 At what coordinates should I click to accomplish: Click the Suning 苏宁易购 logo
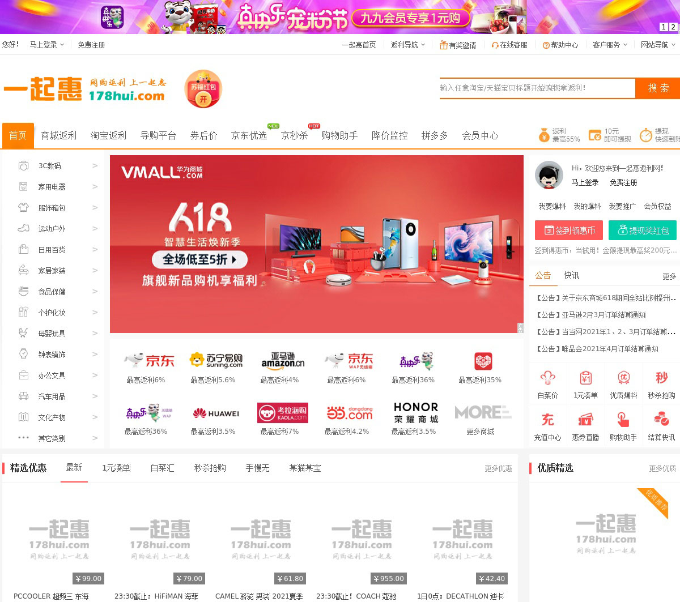tap(216, 361)
